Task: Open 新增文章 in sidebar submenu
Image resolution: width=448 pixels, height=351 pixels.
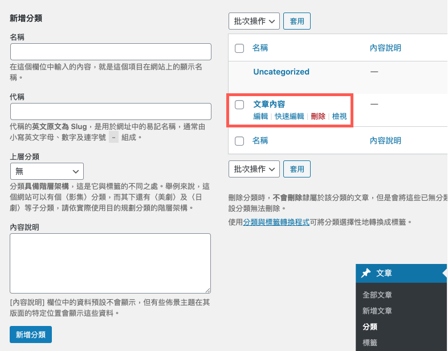Action: coord(377,311)
